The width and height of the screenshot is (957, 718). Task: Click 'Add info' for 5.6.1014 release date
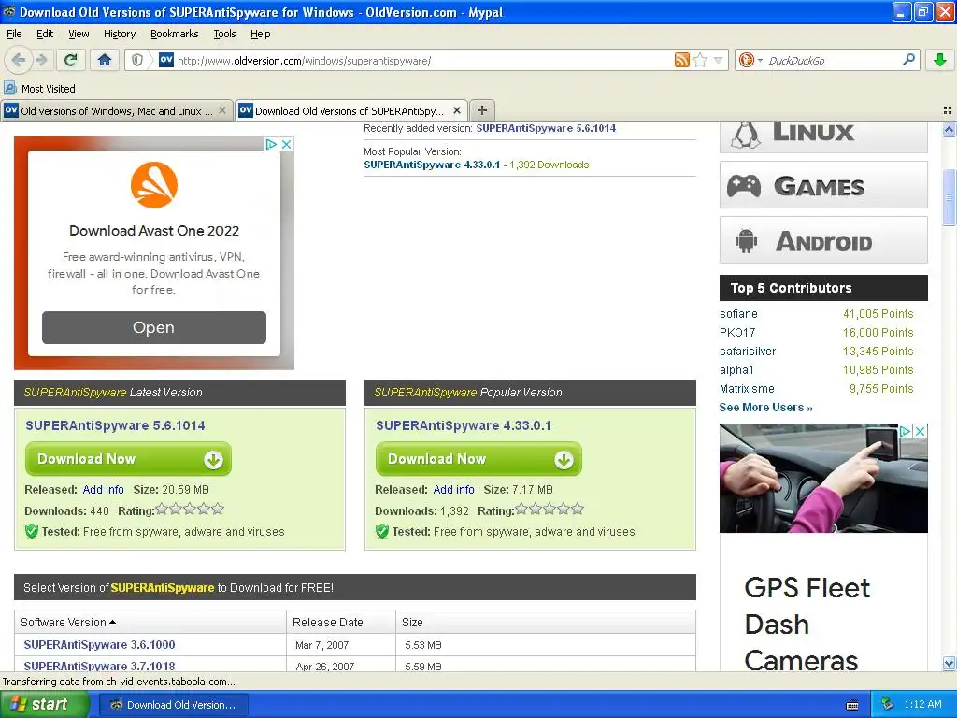(103, 490)
